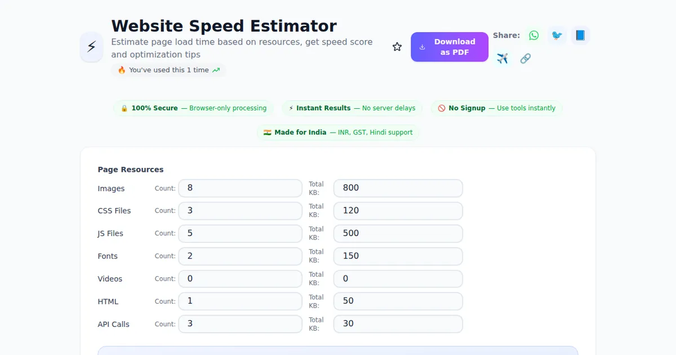676x355 pixels.
Task: Click the API Calls count field
Action: click(x=240, y=324)
